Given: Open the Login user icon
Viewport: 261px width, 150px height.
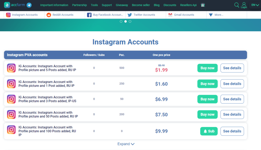Looking at the screenshot, I should pos(244,5).
